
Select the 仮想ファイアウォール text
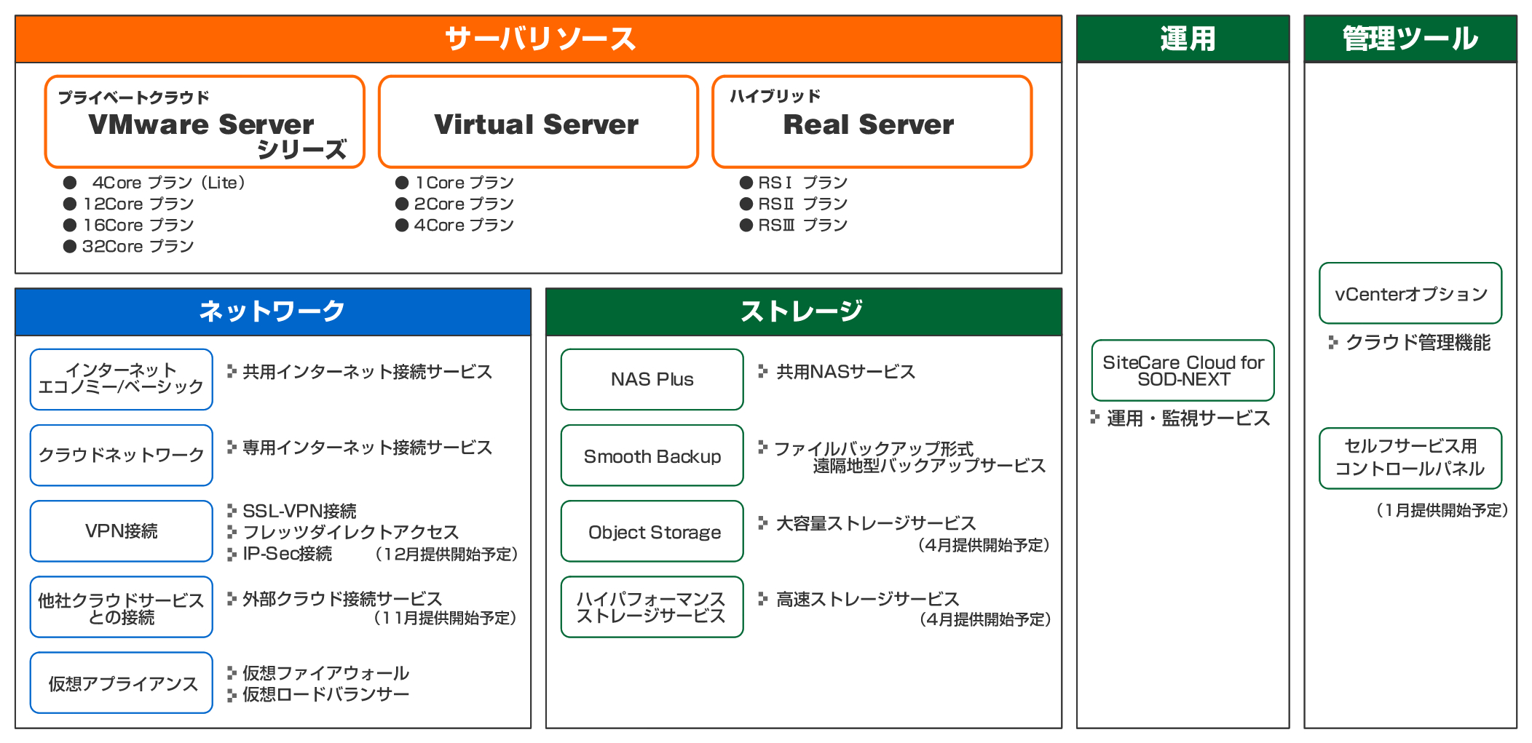pos(326,673)
